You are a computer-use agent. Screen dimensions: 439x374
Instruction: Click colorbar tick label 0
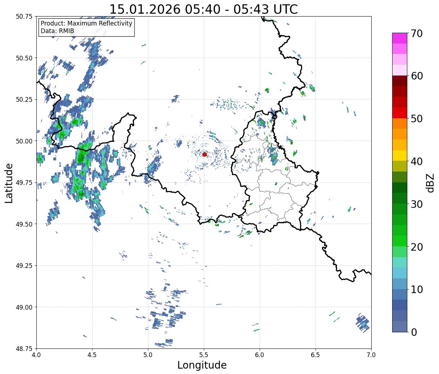pos(413,332)
